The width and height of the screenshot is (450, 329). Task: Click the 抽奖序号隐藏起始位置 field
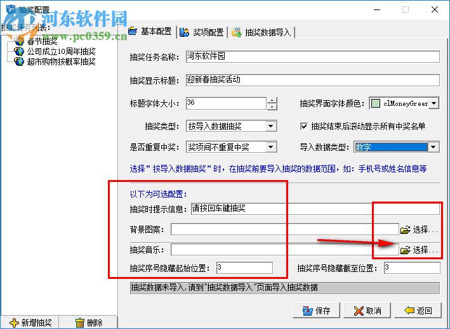tap(244, 268)
